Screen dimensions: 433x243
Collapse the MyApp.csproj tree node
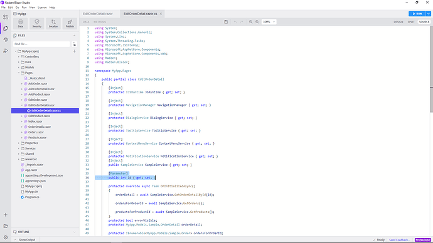click(16, 51)
